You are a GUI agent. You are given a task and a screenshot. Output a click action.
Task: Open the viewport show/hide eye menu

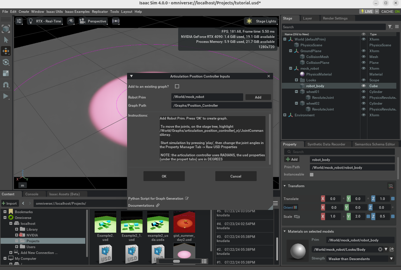[x=71, y=21]
